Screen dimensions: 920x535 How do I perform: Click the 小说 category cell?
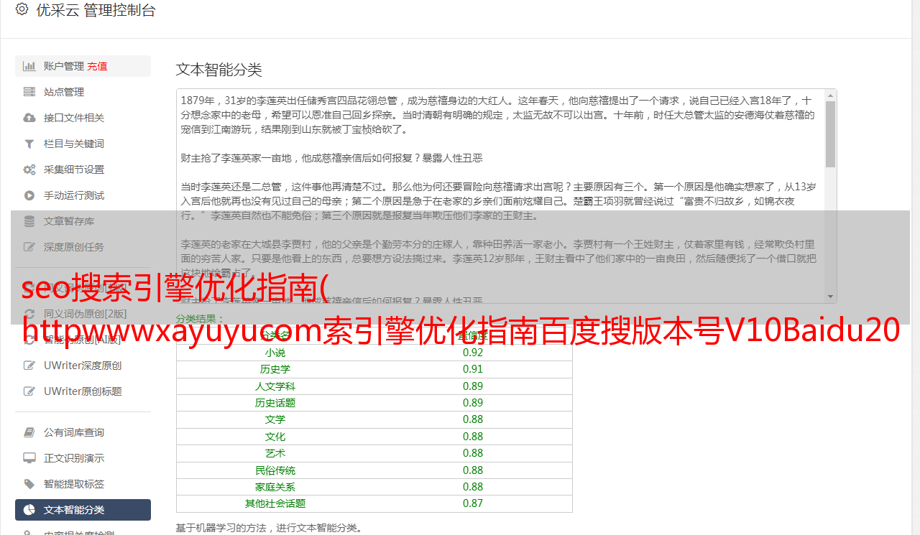pyautogui.click(x=275, y=353)
